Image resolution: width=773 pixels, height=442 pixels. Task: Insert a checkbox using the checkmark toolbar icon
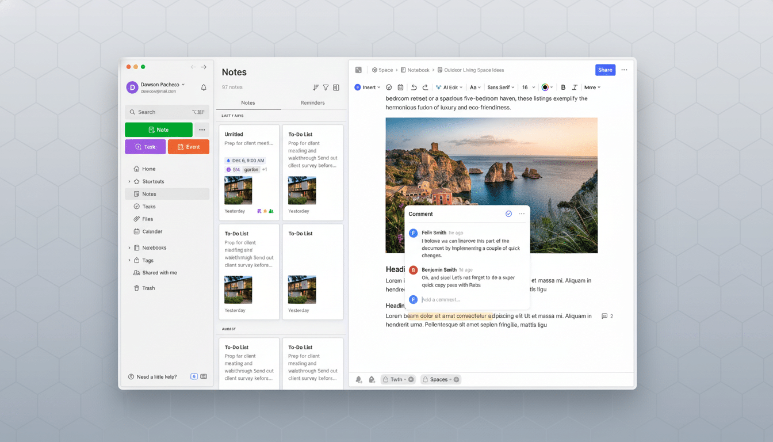(x=389, y=87)
